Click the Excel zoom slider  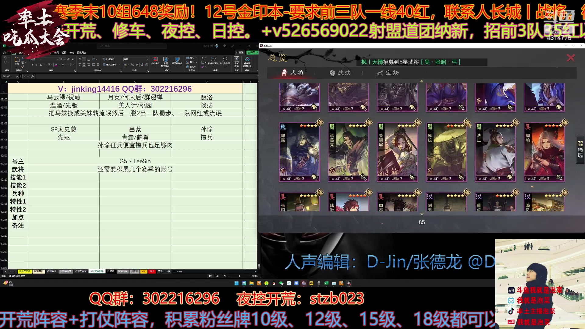(239, 276)
